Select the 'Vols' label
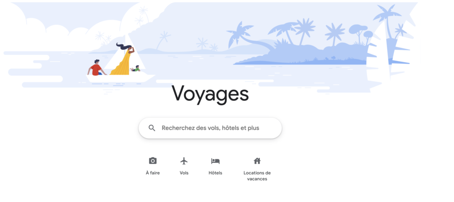Screen dimensions: 454x202 [184, 173]
